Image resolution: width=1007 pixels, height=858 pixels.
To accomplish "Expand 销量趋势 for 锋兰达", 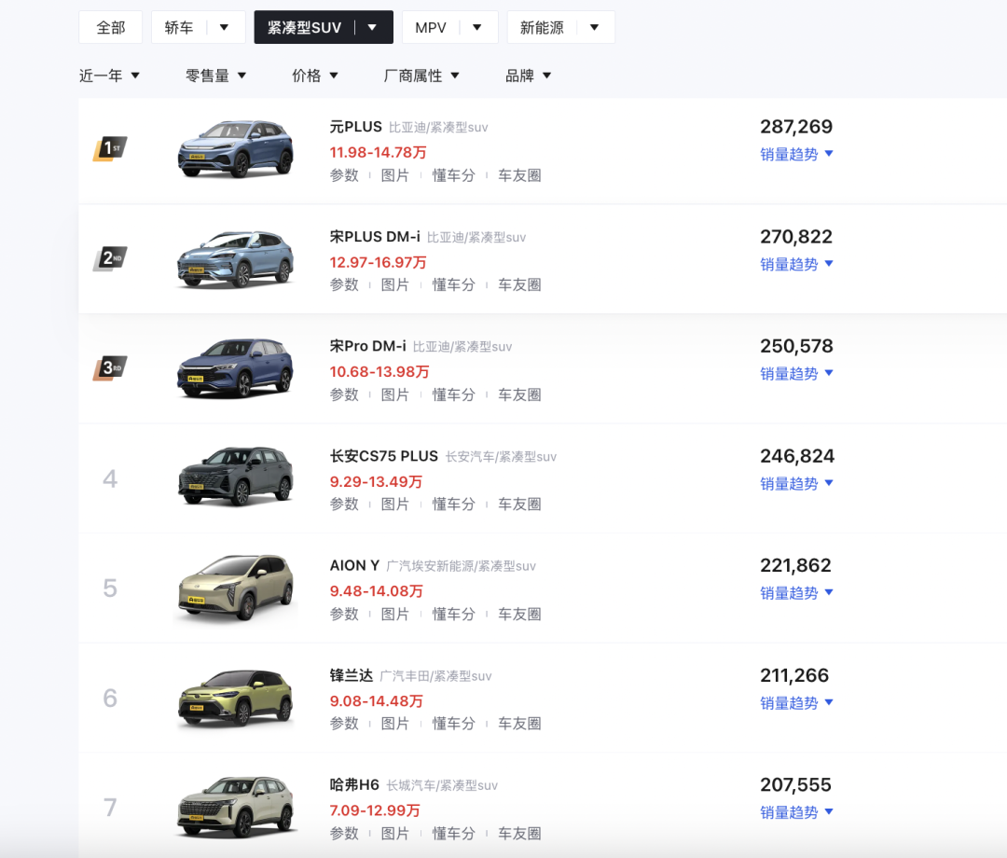I will (796, 702).
